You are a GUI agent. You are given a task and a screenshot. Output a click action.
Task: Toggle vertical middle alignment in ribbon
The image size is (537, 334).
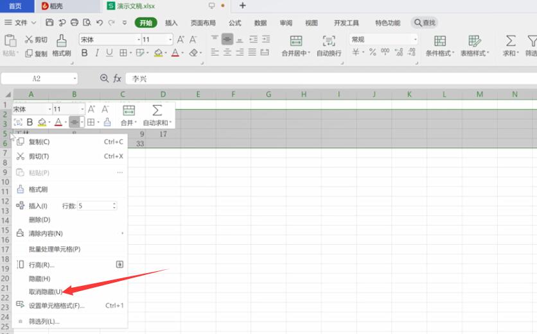(x=227, y=39)
